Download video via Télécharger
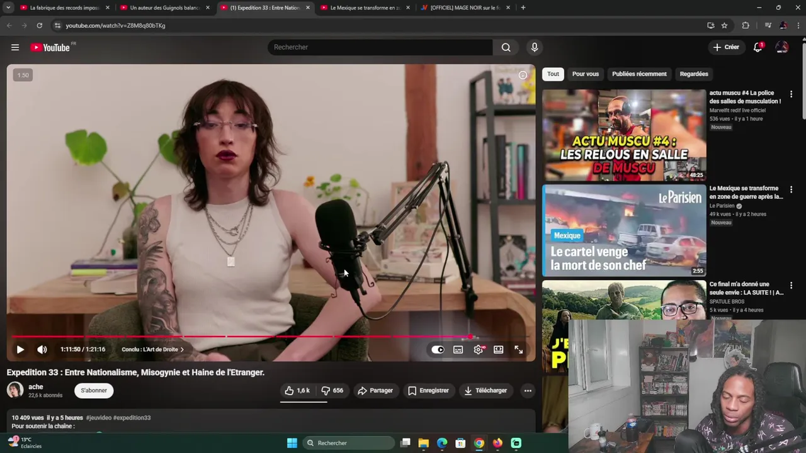The image size is (806, 453). tap(485, 391)
